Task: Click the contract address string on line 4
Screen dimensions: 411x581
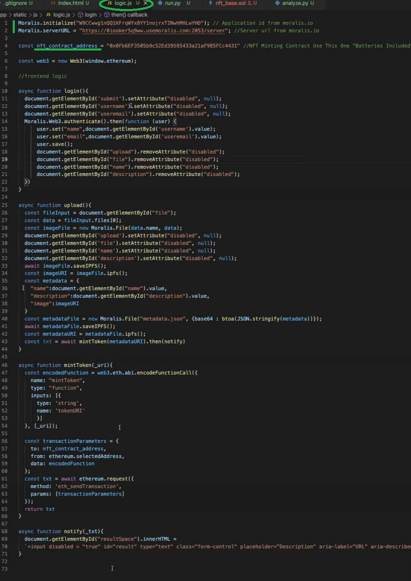Action: (x=173, y=46)
